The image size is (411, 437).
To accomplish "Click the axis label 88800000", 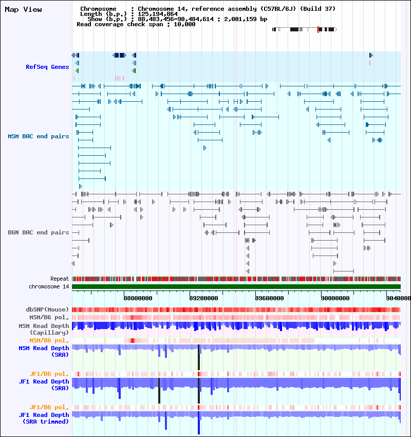I will pos(138,298).
